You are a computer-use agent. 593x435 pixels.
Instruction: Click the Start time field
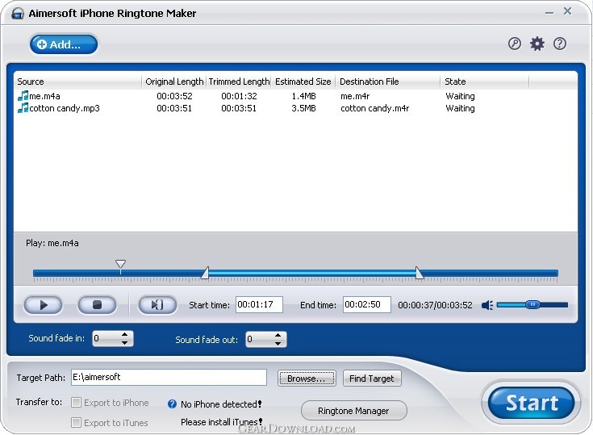[x=259, y=305]
